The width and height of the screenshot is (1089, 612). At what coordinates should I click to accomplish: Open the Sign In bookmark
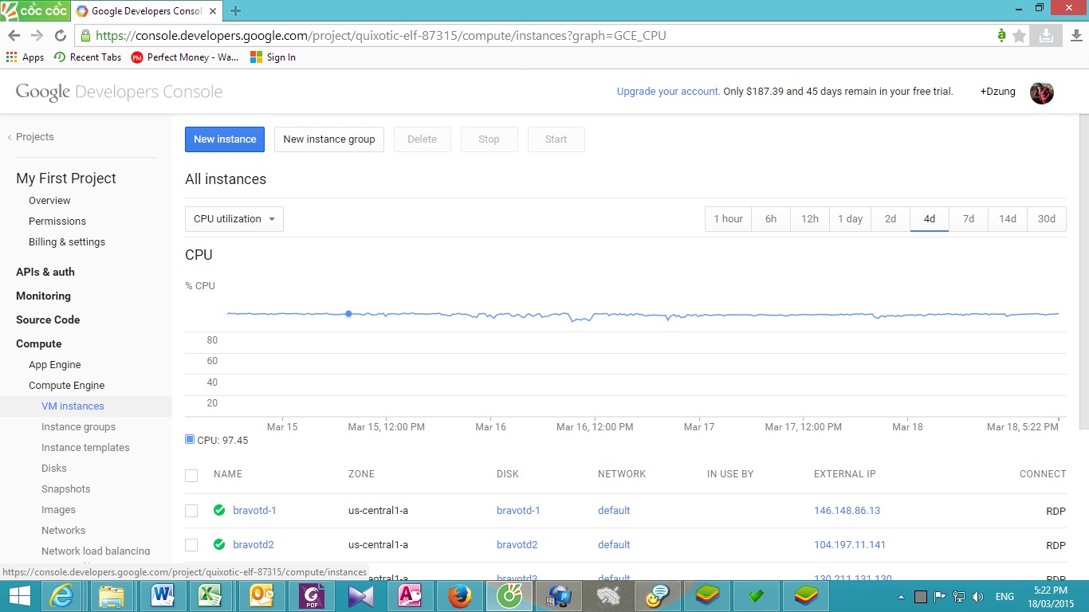273,57
